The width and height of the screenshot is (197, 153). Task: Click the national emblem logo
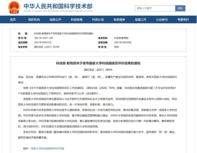point(14,7)
